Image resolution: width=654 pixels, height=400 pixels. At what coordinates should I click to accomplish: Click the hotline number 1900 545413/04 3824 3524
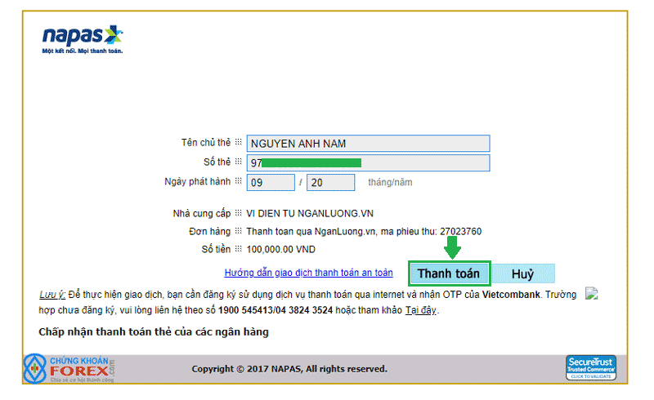click(x=275, y=310)
